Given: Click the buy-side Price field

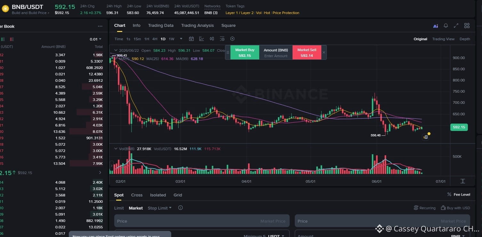Looking at the screenshot, I should [x=202, y=221].
